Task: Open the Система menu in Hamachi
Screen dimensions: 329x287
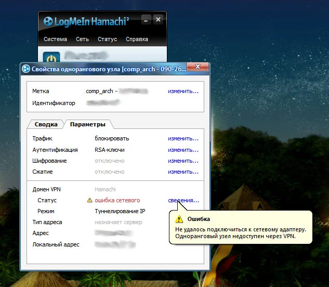Action: pyautogui.click(x=56, y=40)
